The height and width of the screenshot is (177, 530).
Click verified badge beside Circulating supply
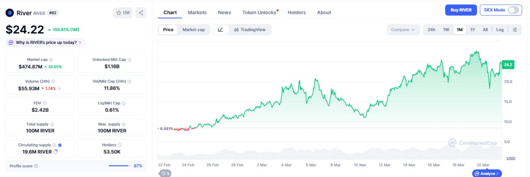click(x=60, y=145)
